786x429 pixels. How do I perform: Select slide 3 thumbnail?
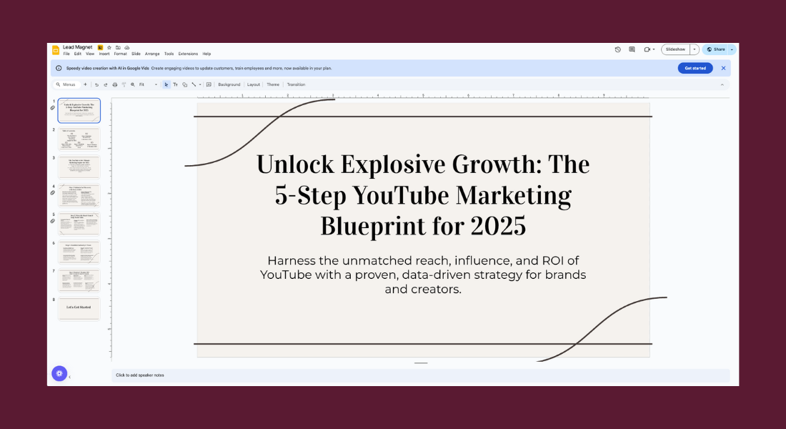(x=79, y=167)
